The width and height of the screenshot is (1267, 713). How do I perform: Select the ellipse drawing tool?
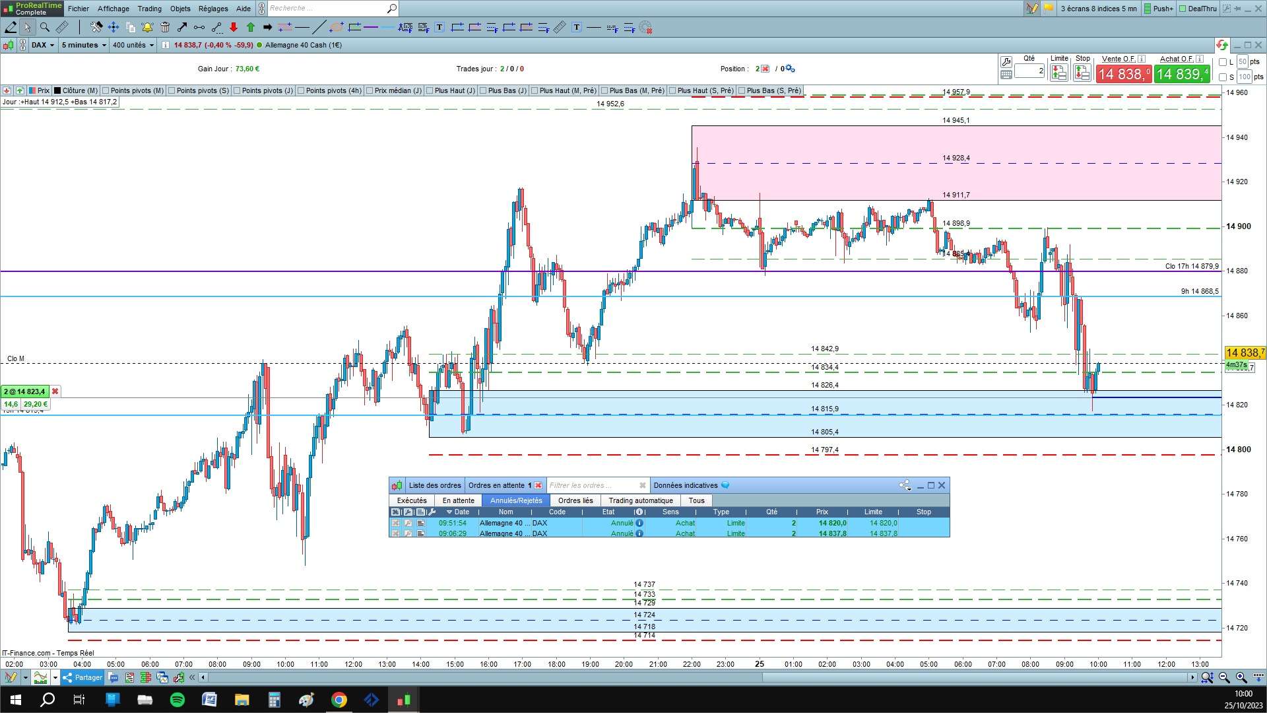click(x=337, y=27)
